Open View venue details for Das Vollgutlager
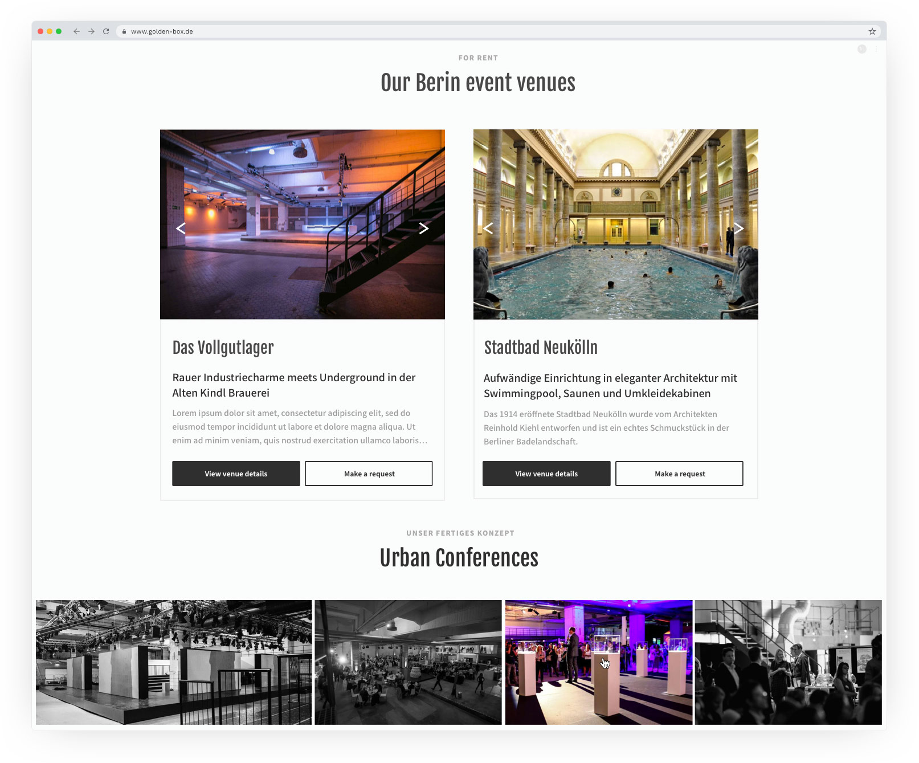 tap(236, 474)
